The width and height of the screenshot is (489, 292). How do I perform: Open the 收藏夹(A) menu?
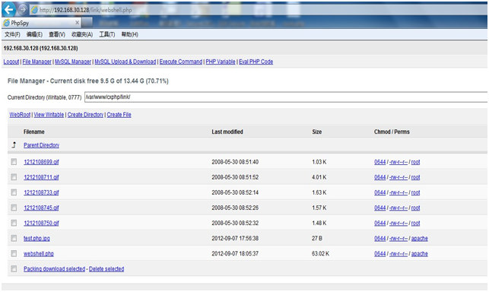point(82,34)
